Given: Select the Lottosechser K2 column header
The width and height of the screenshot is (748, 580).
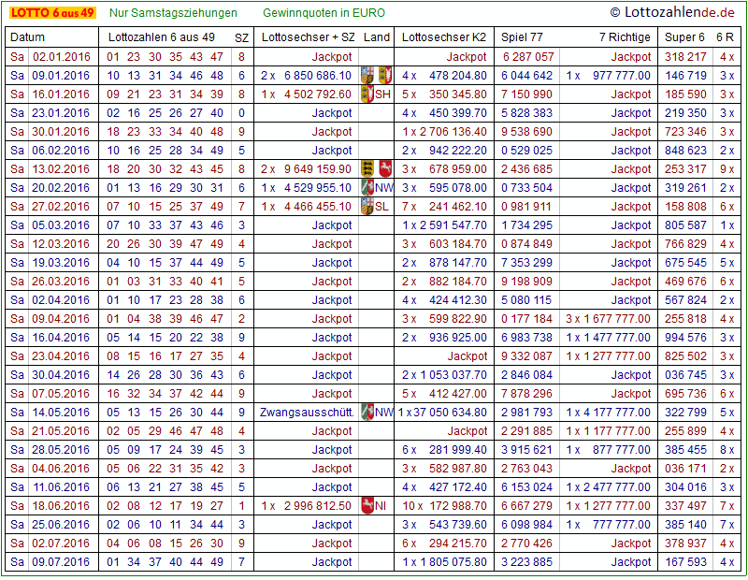Looking at the screenshot, I should (x=443, y=37).
